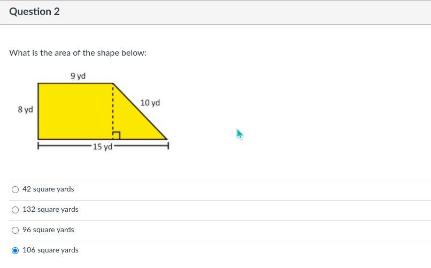This screenshot has height=268, width=431.
Task: Click the "10 yd" slanted side label
Action: point(150,103)
